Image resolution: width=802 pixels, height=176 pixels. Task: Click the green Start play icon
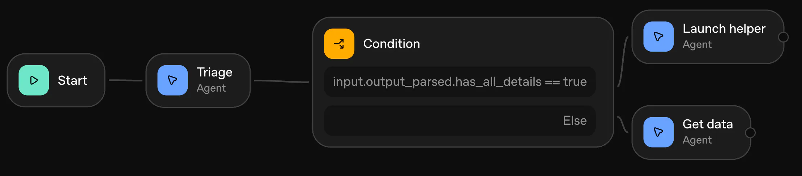[x=34, y=80]
